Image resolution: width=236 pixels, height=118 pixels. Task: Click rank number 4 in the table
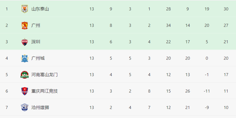click(7, 58)
